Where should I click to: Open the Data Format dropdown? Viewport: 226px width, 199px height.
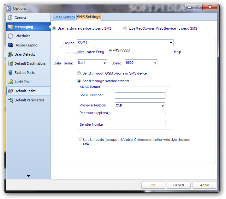(x=105, y=63)
